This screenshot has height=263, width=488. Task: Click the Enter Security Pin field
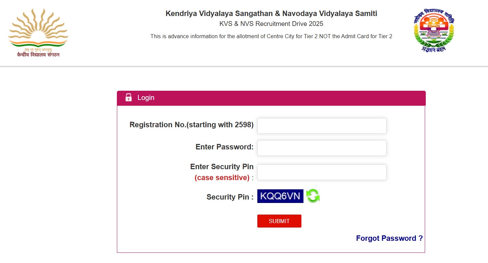point(322,172)
